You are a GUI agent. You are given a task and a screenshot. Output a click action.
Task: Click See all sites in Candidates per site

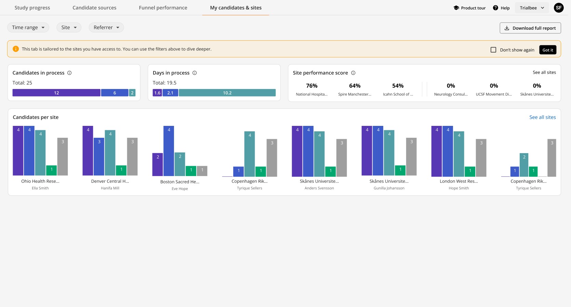coord(542,117)
